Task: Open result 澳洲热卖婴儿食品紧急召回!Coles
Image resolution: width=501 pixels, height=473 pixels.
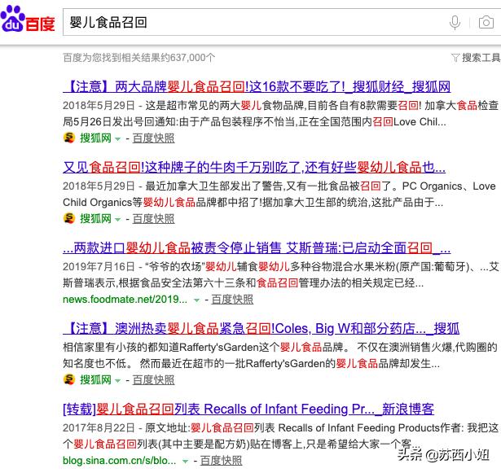Action: 261,328
